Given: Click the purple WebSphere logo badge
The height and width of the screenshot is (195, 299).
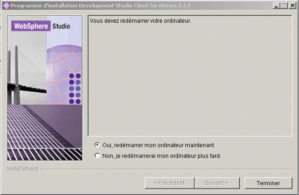Looking at the screenshot, I should 31,26.
